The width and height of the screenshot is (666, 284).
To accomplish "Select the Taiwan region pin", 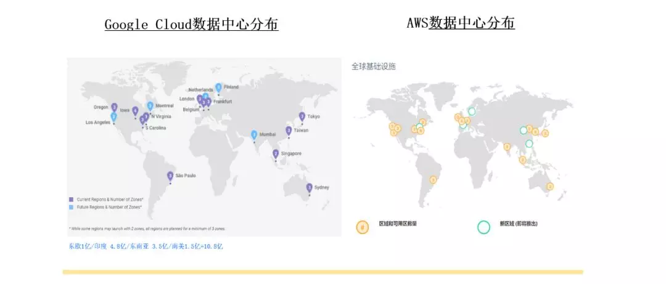I will point(289,131).
